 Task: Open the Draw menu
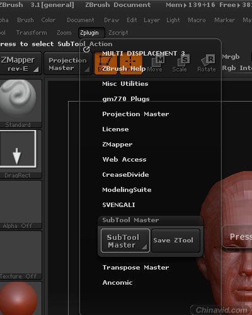(x=112, y=20)
